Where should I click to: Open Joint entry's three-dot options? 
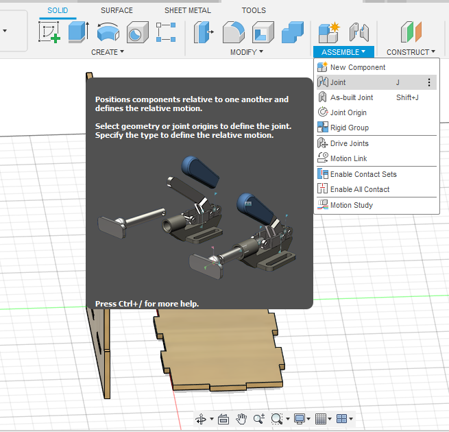click(429, 82)
